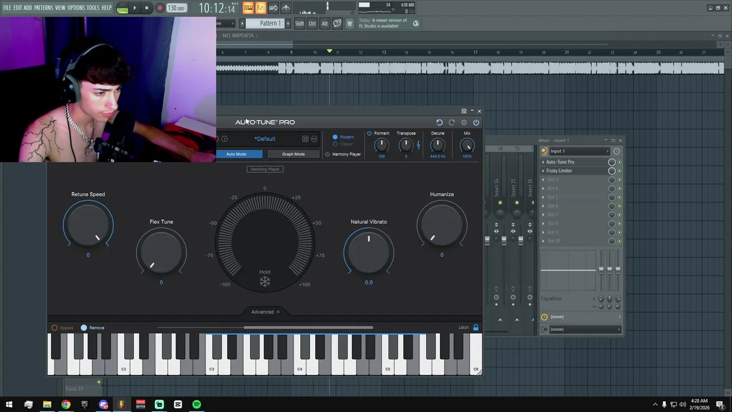This screenshot has height=412, width=732.
Task: Toggle typing keyboard to piano icon
Action: (248, 7)
